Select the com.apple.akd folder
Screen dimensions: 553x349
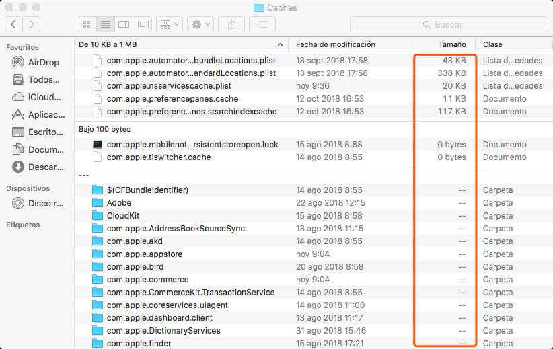coord(135,241)
